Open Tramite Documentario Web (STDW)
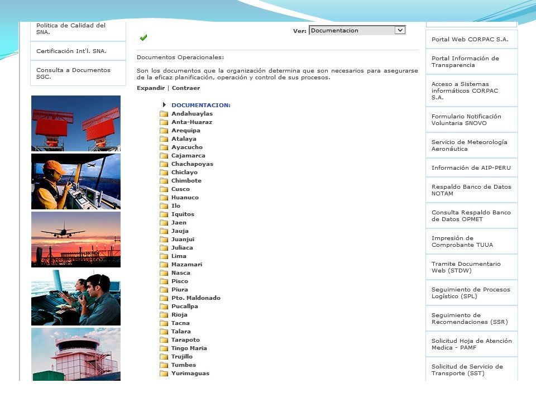The width and height of the screenshot is (536, 402). coord(472,267)
